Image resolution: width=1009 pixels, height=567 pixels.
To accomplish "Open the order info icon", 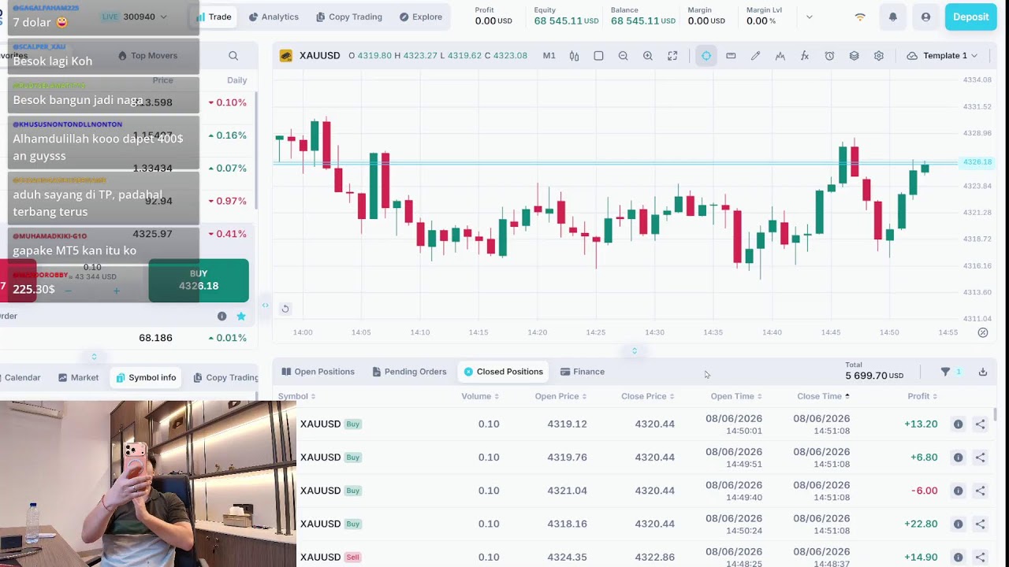I will coord(222,316).
